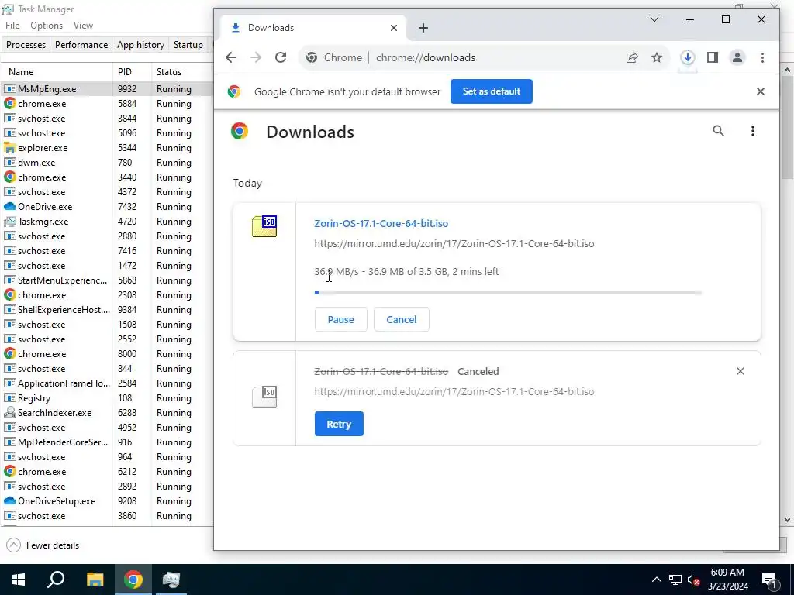Screen dimensions: 794x595
Task: Select the dwm.exe process row
Action: (x=107, y=163)
